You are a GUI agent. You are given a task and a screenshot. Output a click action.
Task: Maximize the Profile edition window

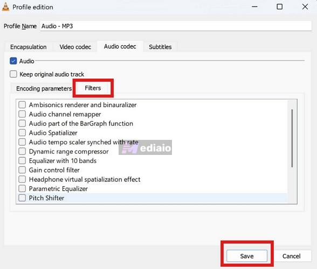pos(280,7)
